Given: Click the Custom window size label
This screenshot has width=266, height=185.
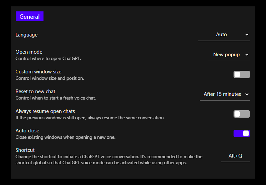Looking at the screenshot, I should pyautogui.click(x=38, y=72).
